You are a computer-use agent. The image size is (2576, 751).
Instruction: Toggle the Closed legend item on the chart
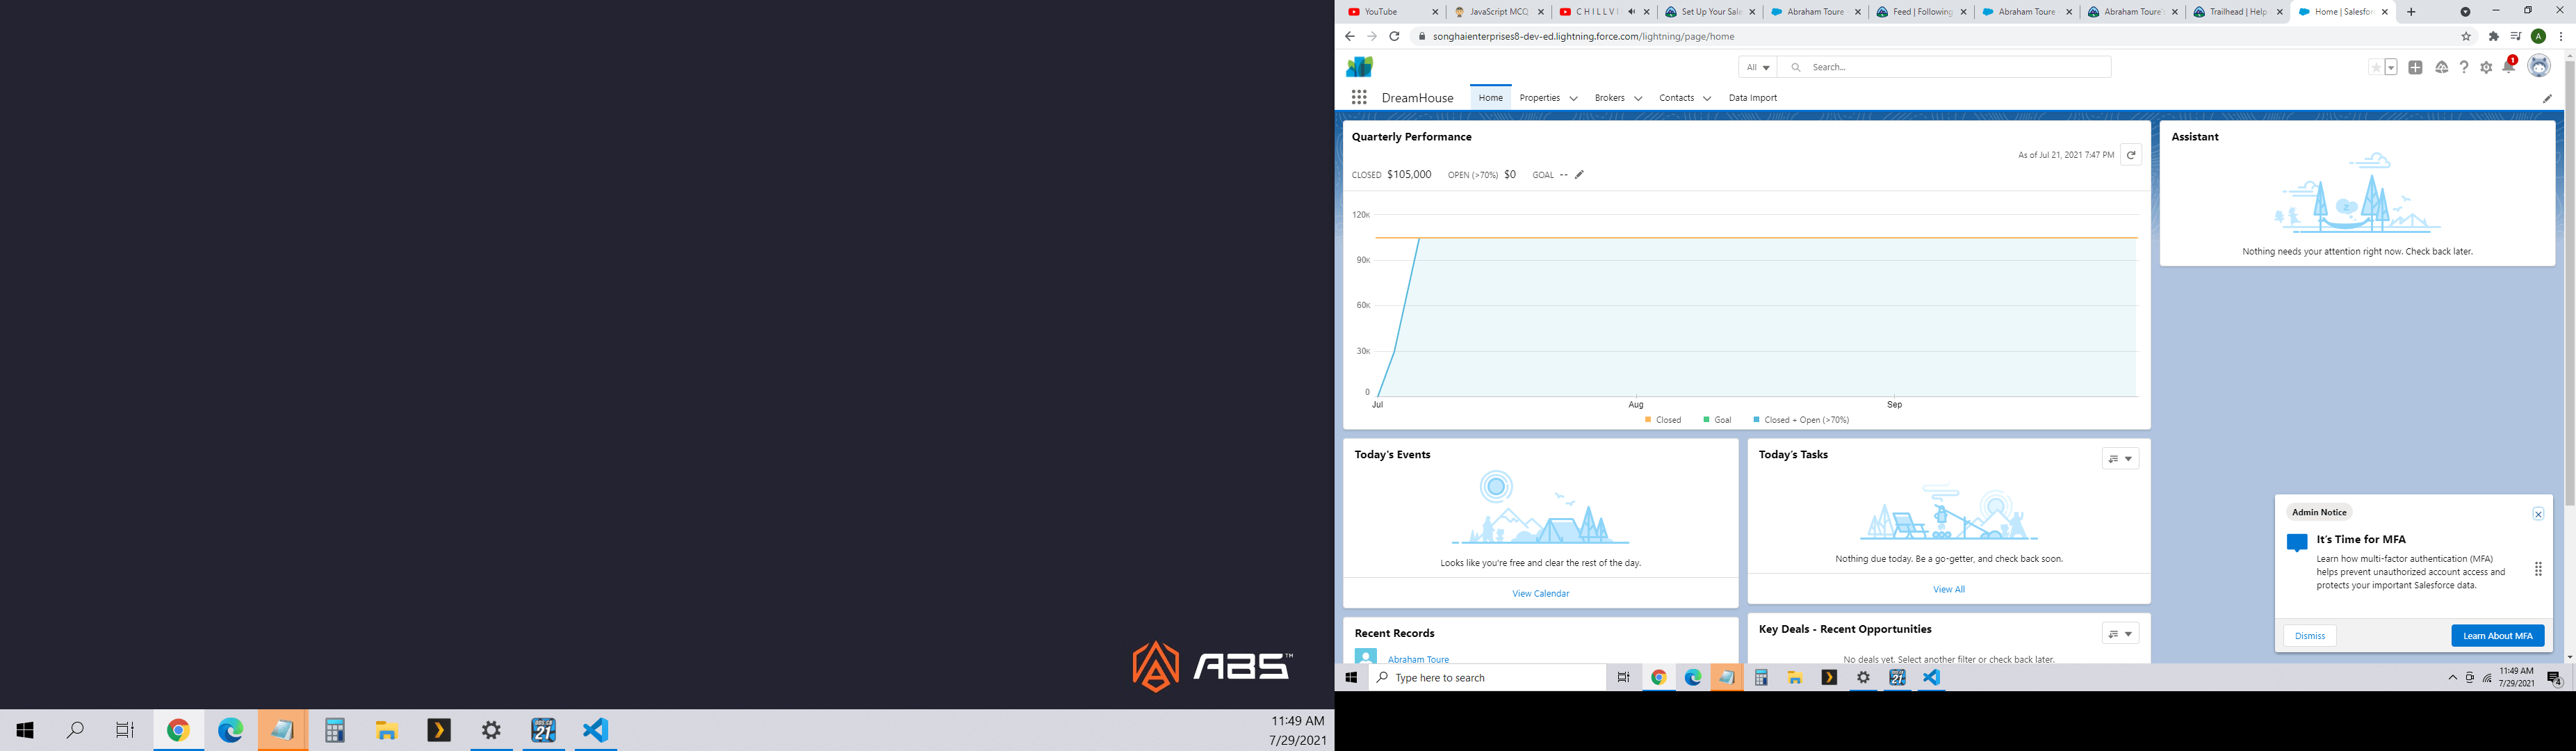1663,419
